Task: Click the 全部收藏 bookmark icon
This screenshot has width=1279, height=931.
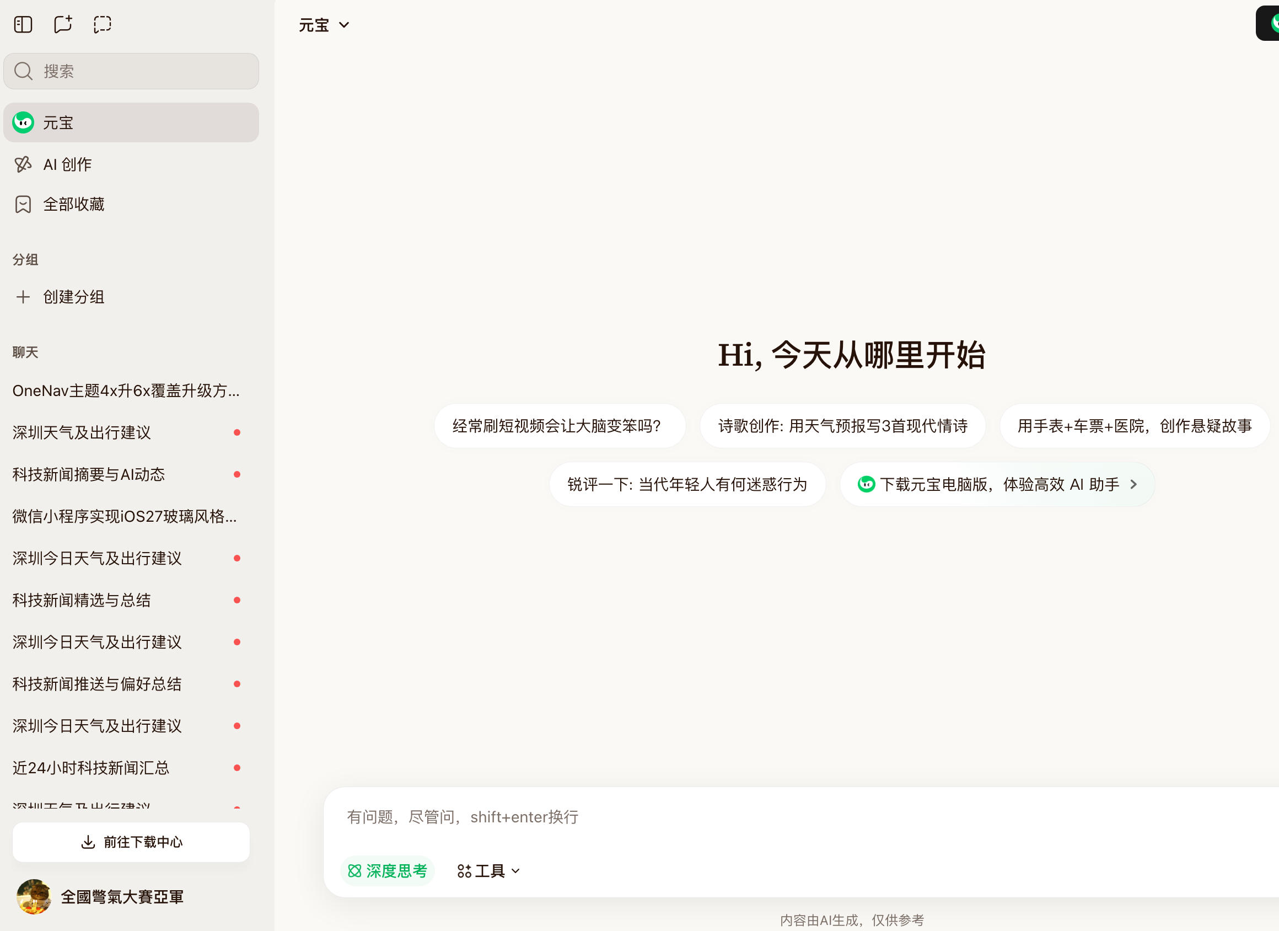Action: click(23, 204)
